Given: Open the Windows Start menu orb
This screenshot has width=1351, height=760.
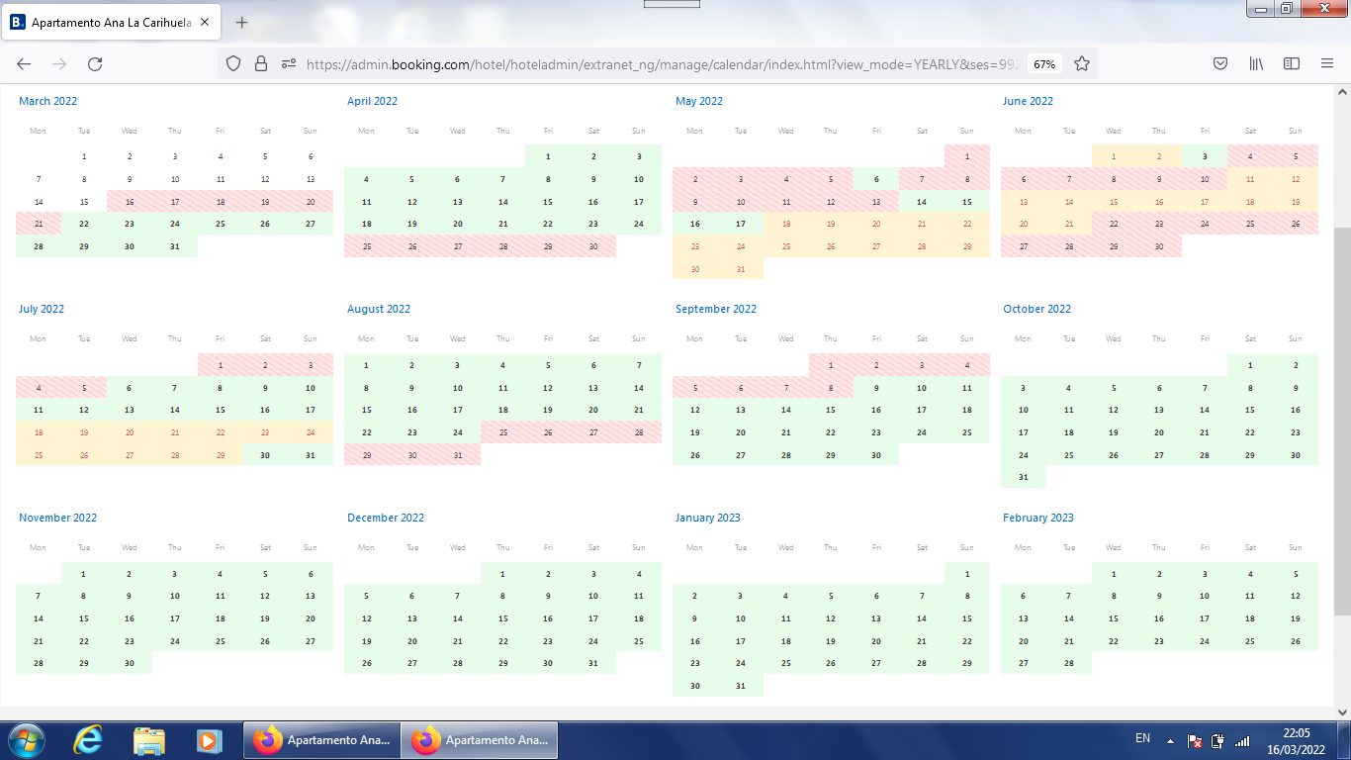Looking at the screenshot, I should tap(24, 740).
